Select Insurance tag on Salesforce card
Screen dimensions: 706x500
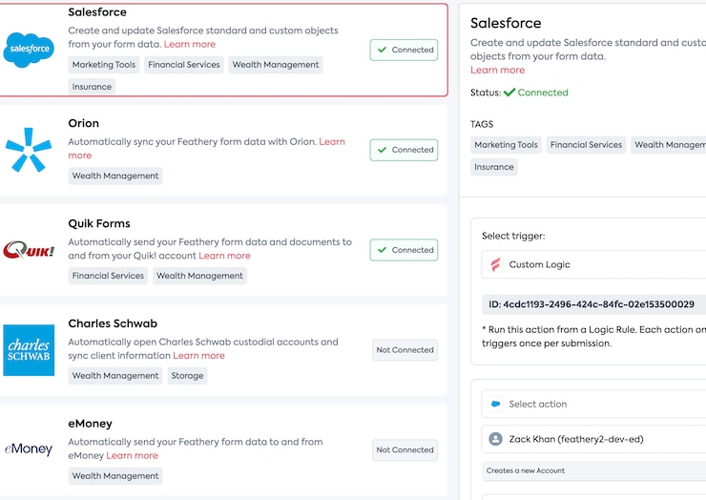click(x=92, y=87)
